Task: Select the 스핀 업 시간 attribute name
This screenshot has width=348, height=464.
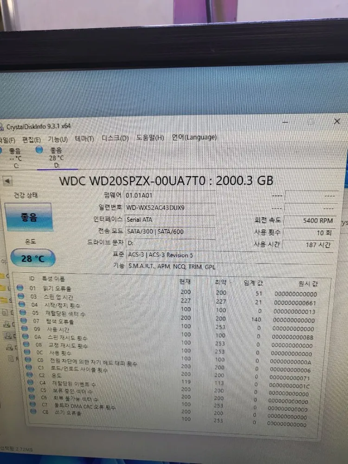Action: tap(58, 297)
